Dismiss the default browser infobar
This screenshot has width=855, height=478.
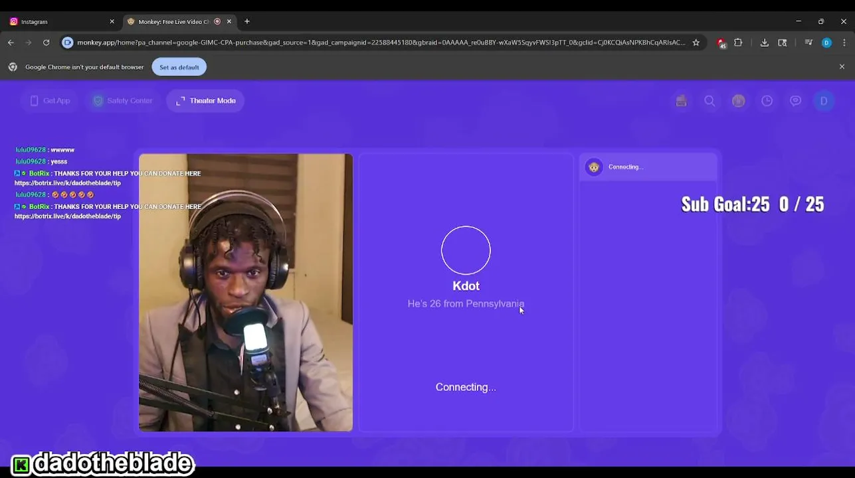point(842,67)
